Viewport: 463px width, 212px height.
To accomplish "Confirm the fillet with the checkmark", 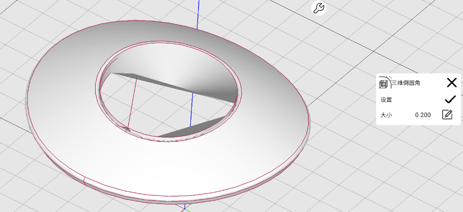I will click(450, 99).
